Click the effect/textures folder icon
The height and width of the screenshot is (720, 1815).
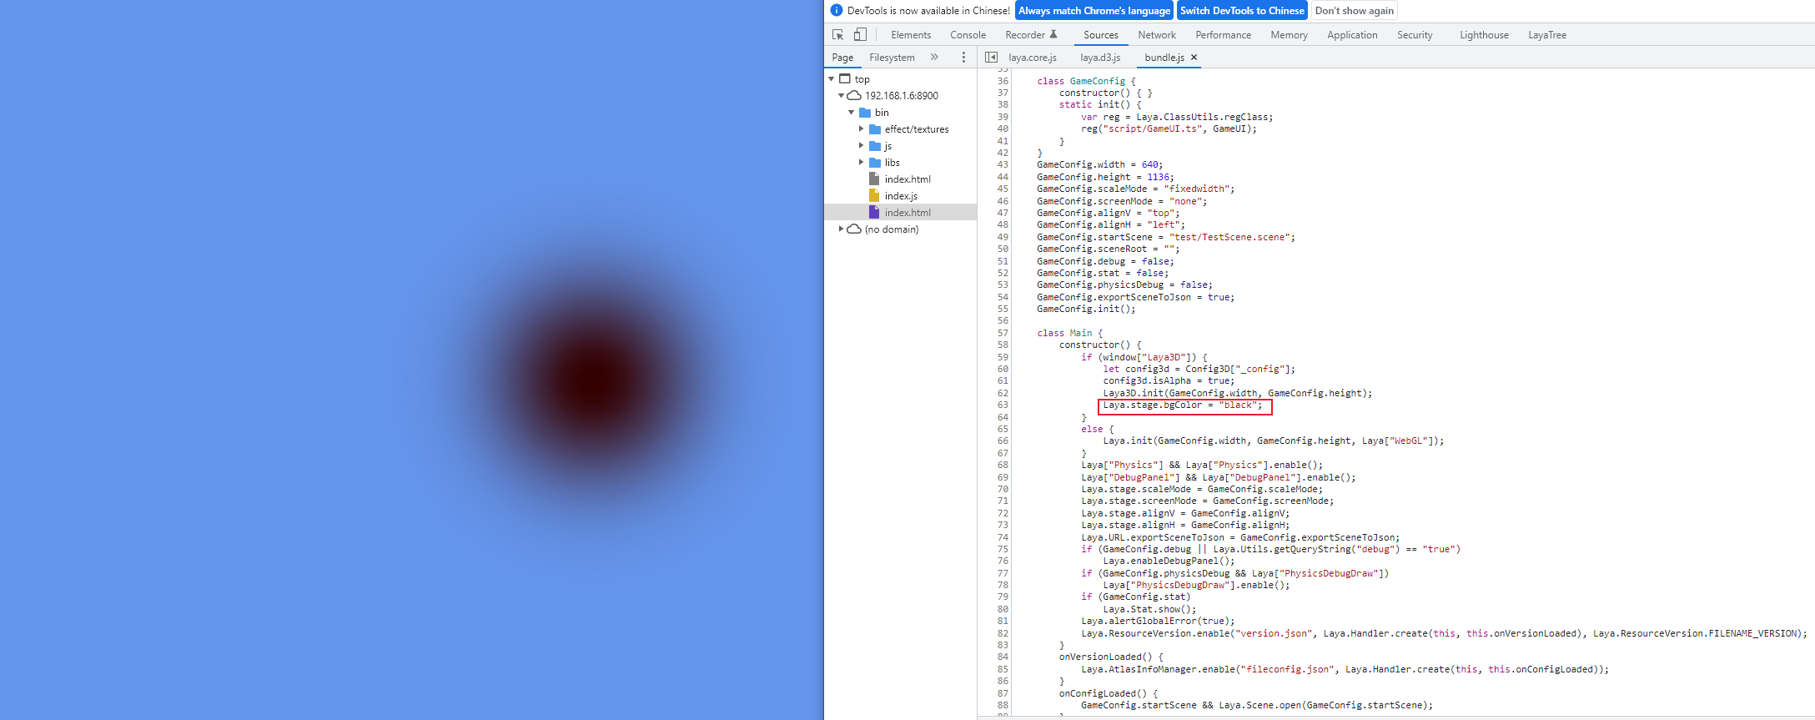point(875,129)
